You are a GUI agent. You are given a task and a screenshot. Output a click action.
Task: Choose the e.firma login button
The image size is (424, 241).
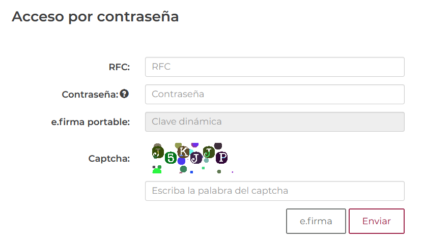point(316,221)
